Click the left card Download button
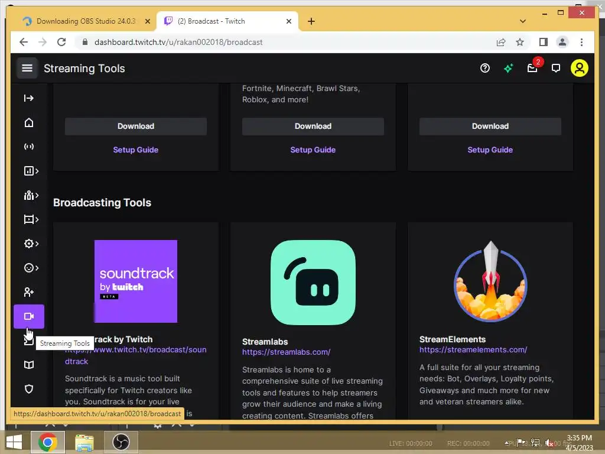 [x=136, y=127]
